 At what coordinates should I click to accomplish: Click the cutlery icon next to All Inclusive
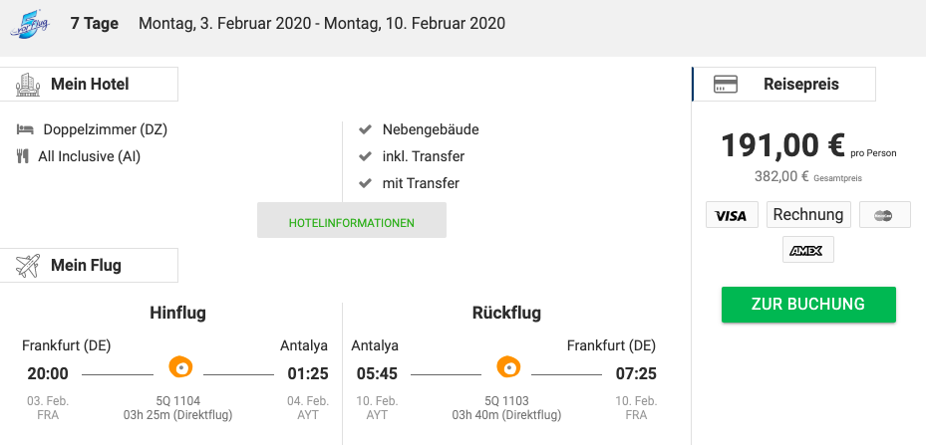click(x=23, y=156)
